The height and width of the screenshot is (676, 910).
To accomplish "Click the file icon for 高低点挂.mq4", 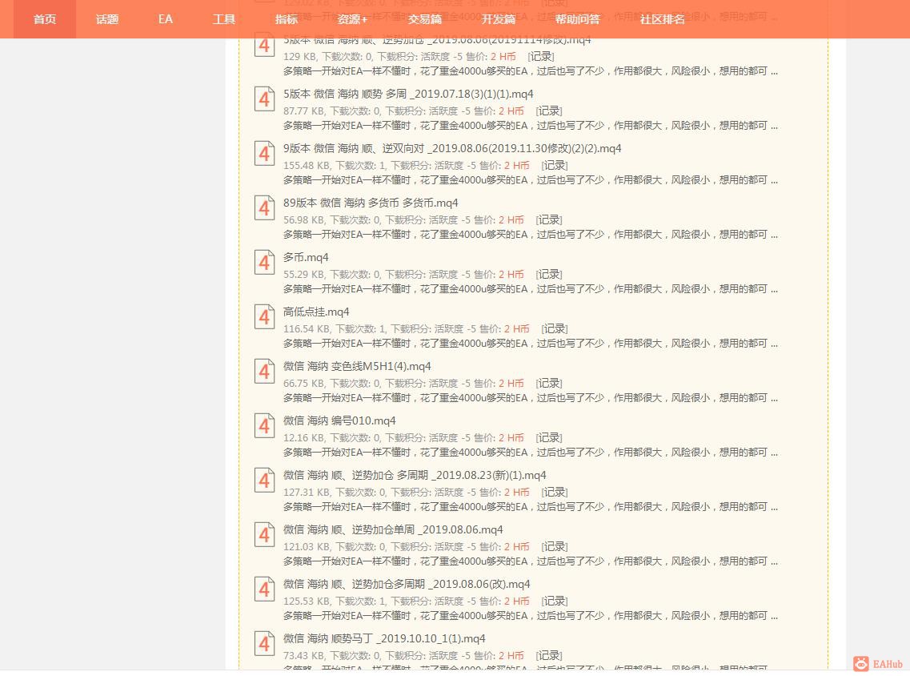I will point(264,316).
